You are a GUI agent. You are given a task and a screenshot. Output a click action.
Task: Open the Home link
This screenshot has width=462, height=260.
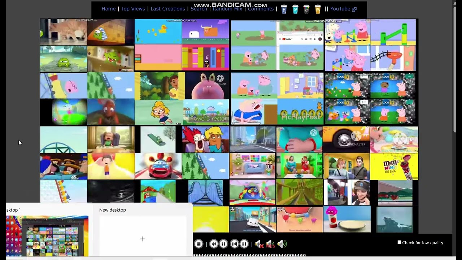(109, 9)
